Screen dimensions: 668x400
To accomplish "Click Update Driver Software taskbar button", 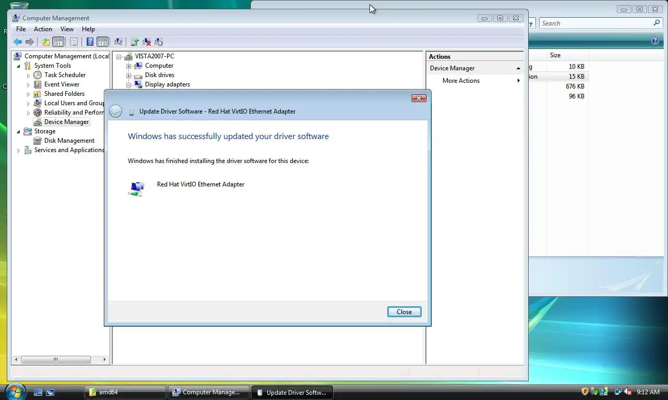I will click(292, 392).
